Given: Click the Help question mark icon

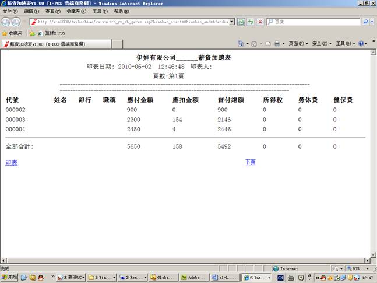Looking at the screenshot, I should coord(361,44).
